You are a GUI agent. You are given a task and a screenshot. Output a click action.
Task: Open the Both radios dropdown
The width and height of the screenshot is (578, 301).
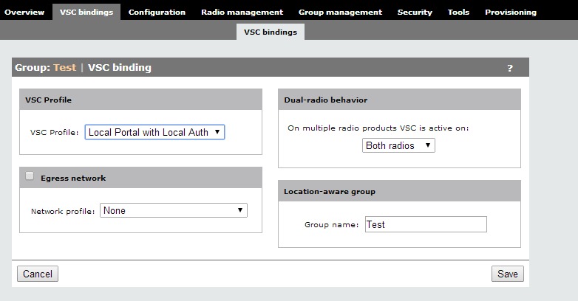point(398,145)
